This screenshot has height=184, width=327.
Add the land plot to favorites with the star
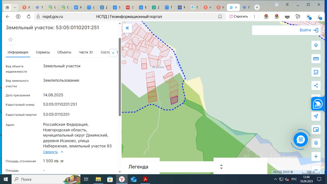click(x=10, y=40)
